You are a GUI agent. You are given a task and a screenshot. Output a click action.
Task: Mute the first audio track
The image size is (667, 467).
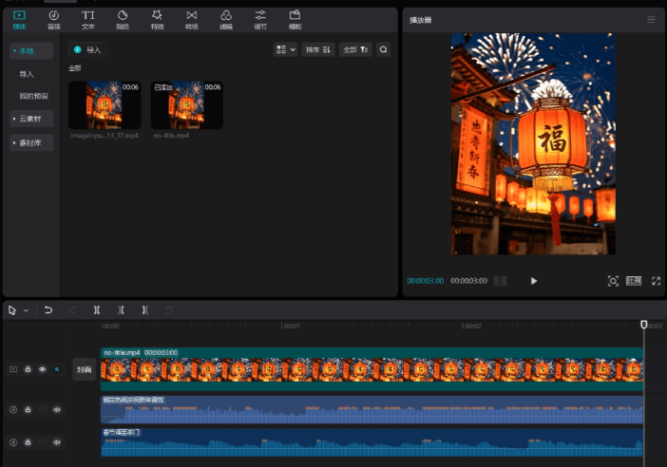[x=56, y=410]
